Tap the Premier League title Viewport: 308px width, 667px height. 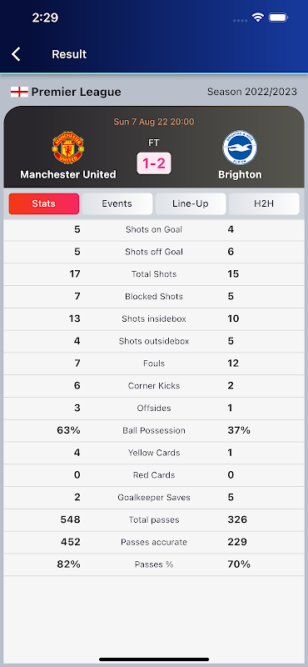[76, 92]
